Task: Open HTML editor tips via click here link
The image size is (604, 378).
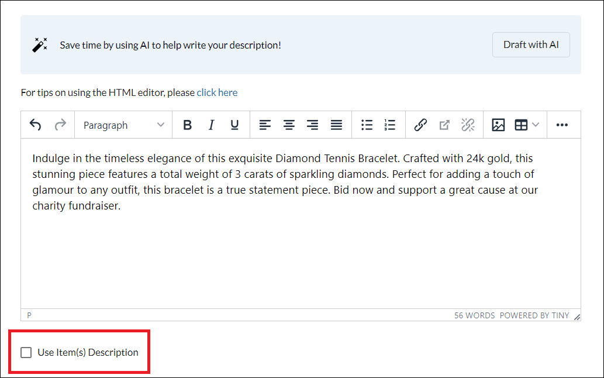Action: (x=217, y=92)
